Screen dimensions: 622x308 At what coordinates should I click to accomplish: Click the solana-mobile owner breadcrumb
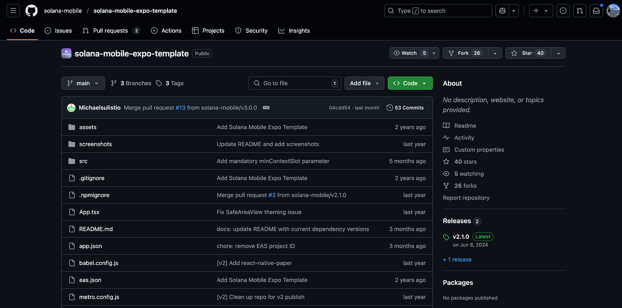coord(63,11)
